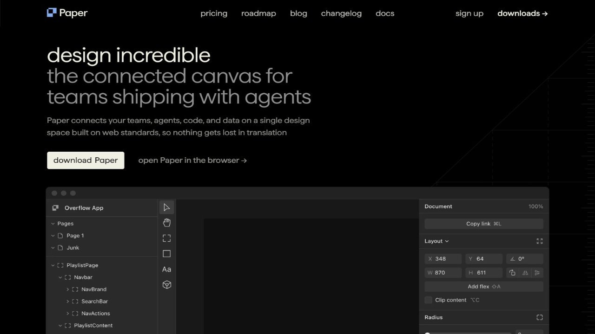Screen dimensions: 595x334
Task: Select the PlaylistPage layer name
Action: 82,265
